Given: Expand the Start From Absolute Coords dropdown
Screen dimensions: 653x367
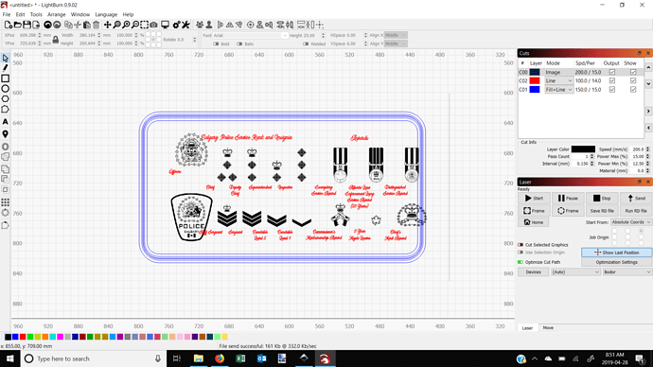Looking at the screenshot, I should (x=631, y=222).
